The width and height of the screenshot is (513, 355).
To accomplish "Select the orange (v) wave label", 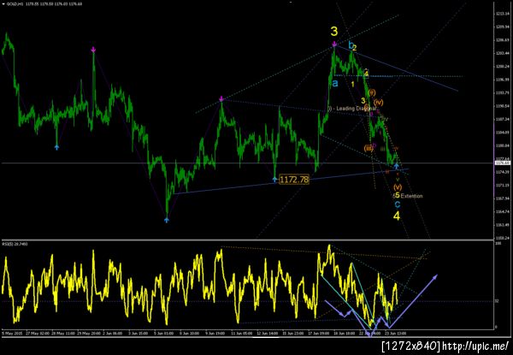I will [x=398, y=187].
